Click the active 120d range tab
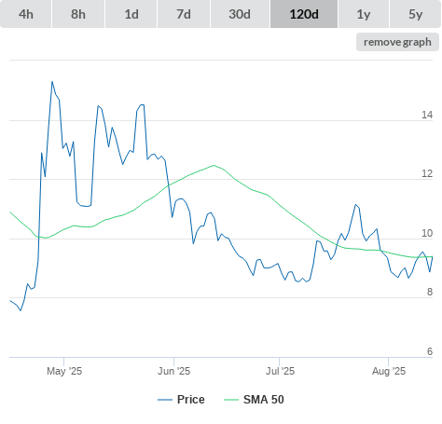Screen dimensions: 442x424 (304, 14)
